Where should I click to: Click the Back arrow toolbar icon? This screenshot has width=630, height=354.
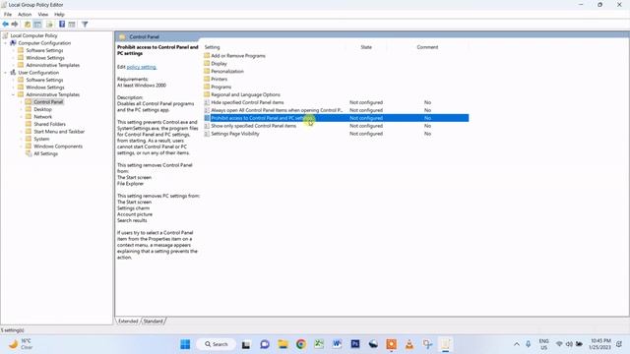pos(6,24)
